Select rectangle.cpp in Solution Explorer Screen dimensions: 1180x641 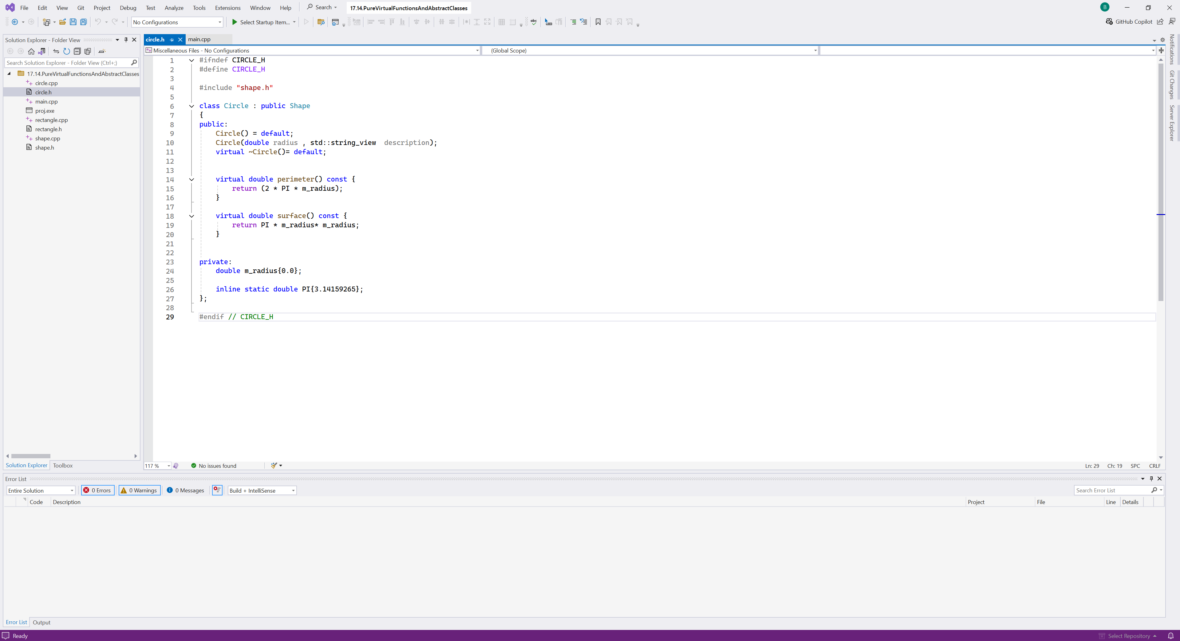point(51,120)
